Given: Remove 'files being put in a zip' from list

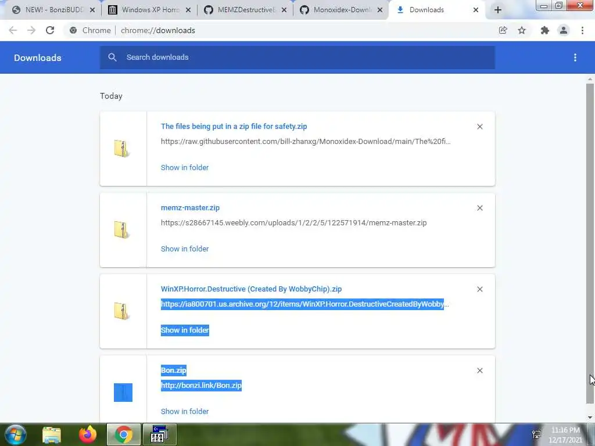Looking at the screenshot, I should (x=479, y=127).
